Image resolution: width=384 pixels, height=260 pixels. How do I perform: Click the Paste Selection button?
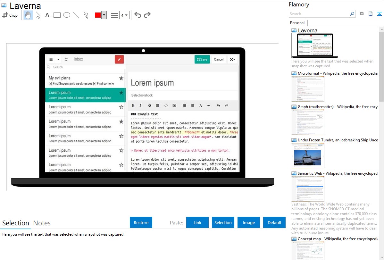(223, 222)
